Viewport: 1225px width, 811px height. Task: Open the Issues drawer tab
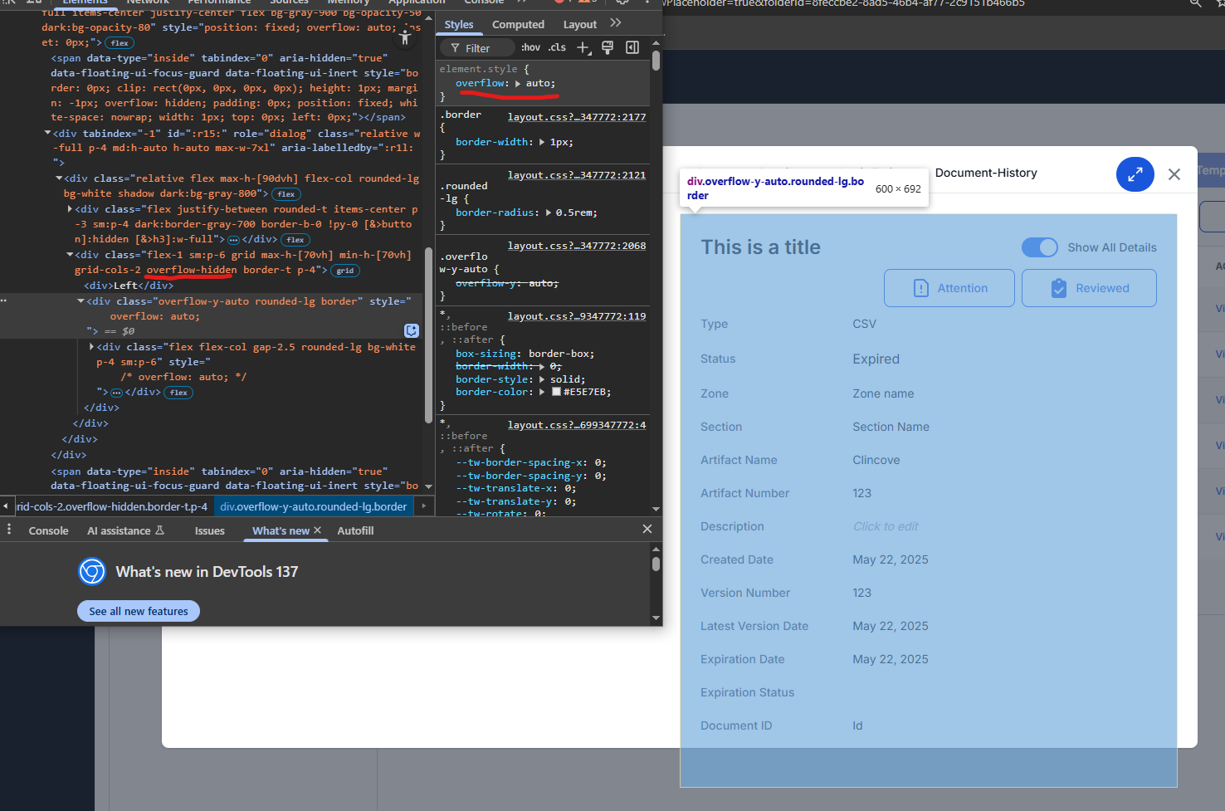pyautogui.click(x=210, y=530)
